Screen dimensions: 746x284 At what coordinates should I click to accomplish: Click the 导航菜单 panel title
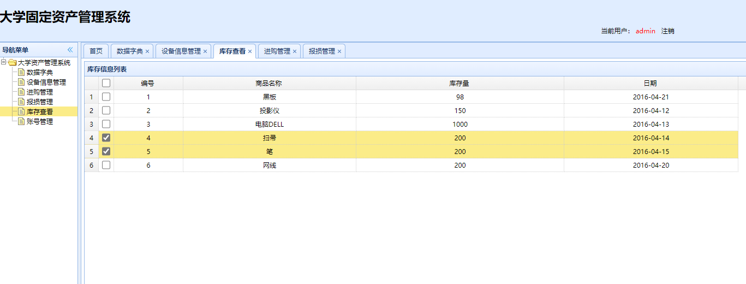point(15,50)
